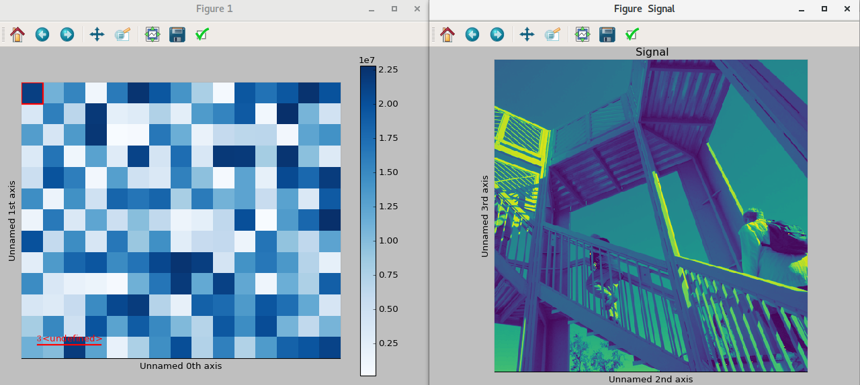This screenshot has height=385, width=860.
Task: Save the Signal figure with floppy icon
Action: click(607, 34)
